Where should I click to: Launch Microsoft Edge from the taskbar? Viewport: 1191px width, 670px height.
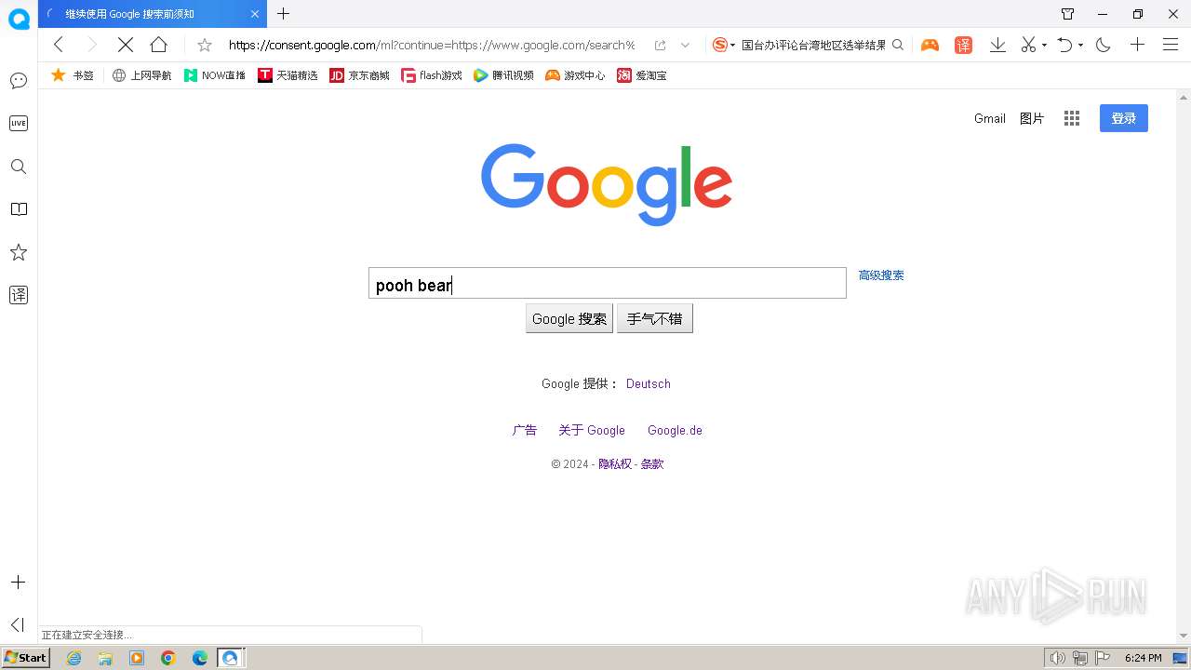[200, 658]
